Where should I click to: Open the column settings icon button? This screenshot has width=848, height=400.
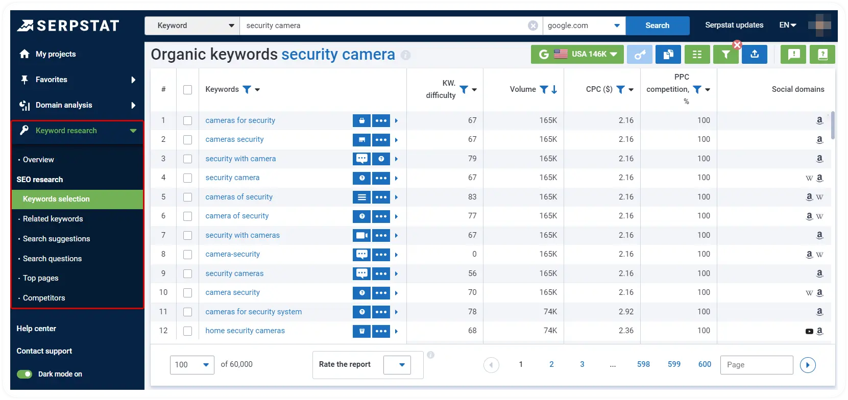coord(697,54)
